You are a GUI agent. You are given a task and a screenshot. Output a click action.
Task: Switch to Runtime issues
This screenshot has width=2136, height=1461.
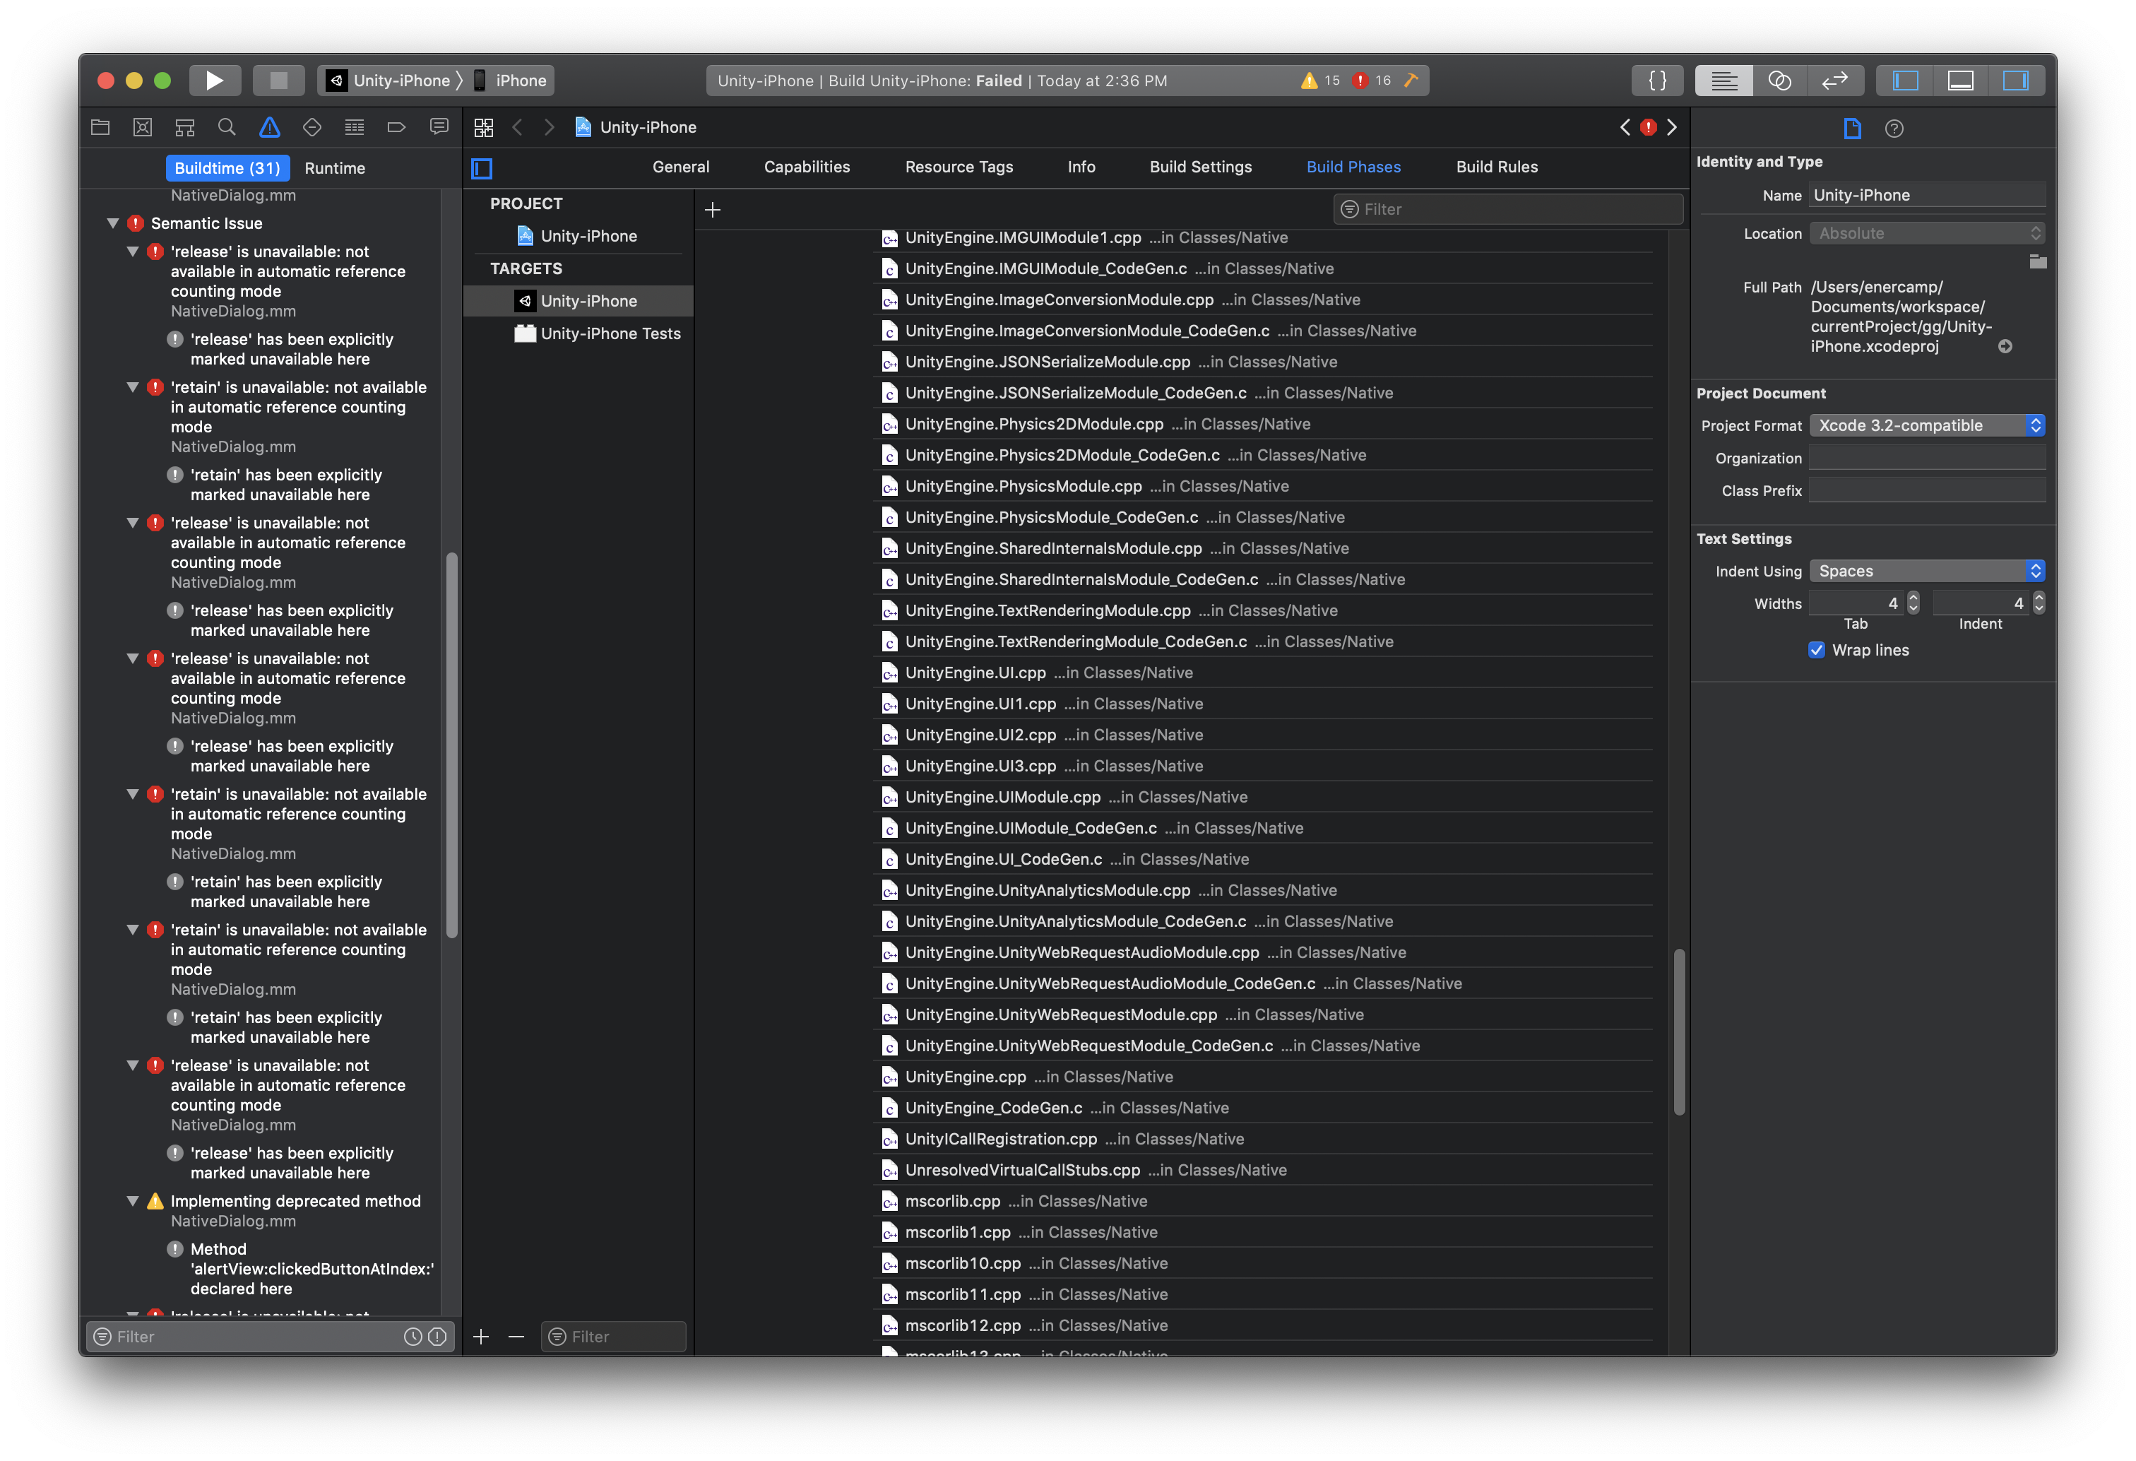[x=335, y=168]
